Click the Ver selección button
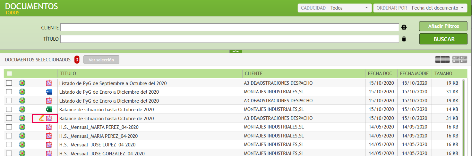Viewport: 472px width, 156px height. point(101,60)
